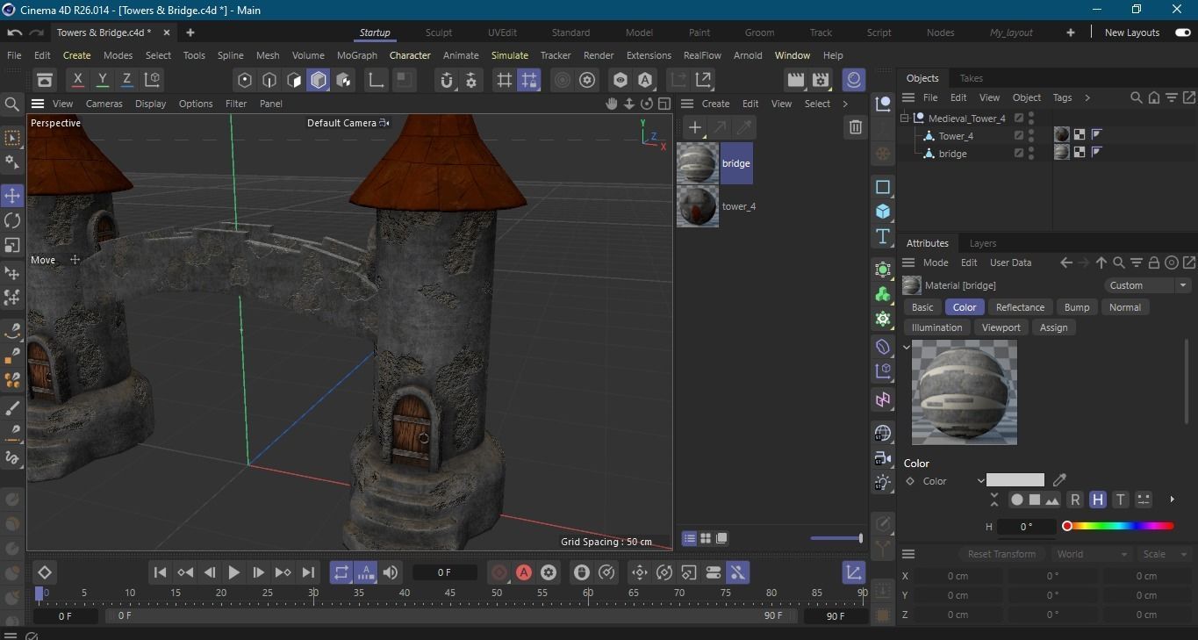Open the Scale dropdown in coordinates
This screenshot has width=1198, height=640.
[x=1164, y=554]
